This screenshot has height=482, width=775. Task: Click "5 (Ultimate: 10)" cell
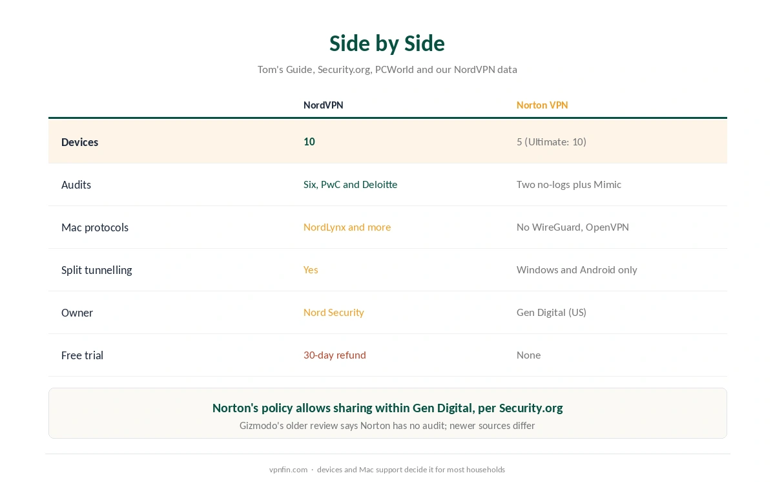pos(552,141)
